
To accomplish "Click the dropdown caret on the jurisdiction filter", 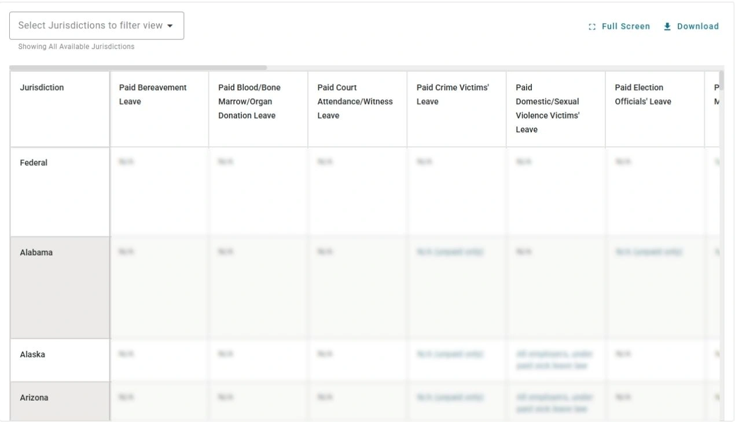I will coord(170,25).
